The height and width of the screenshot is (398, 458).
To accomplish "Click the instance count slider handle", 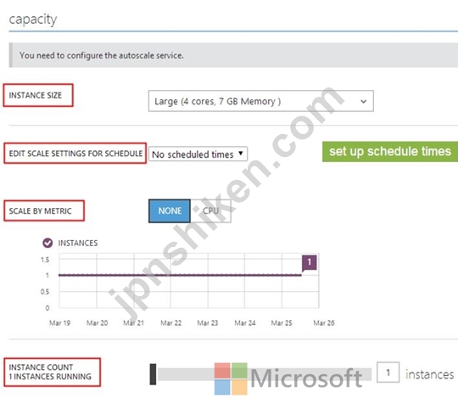I will (153, 374).
